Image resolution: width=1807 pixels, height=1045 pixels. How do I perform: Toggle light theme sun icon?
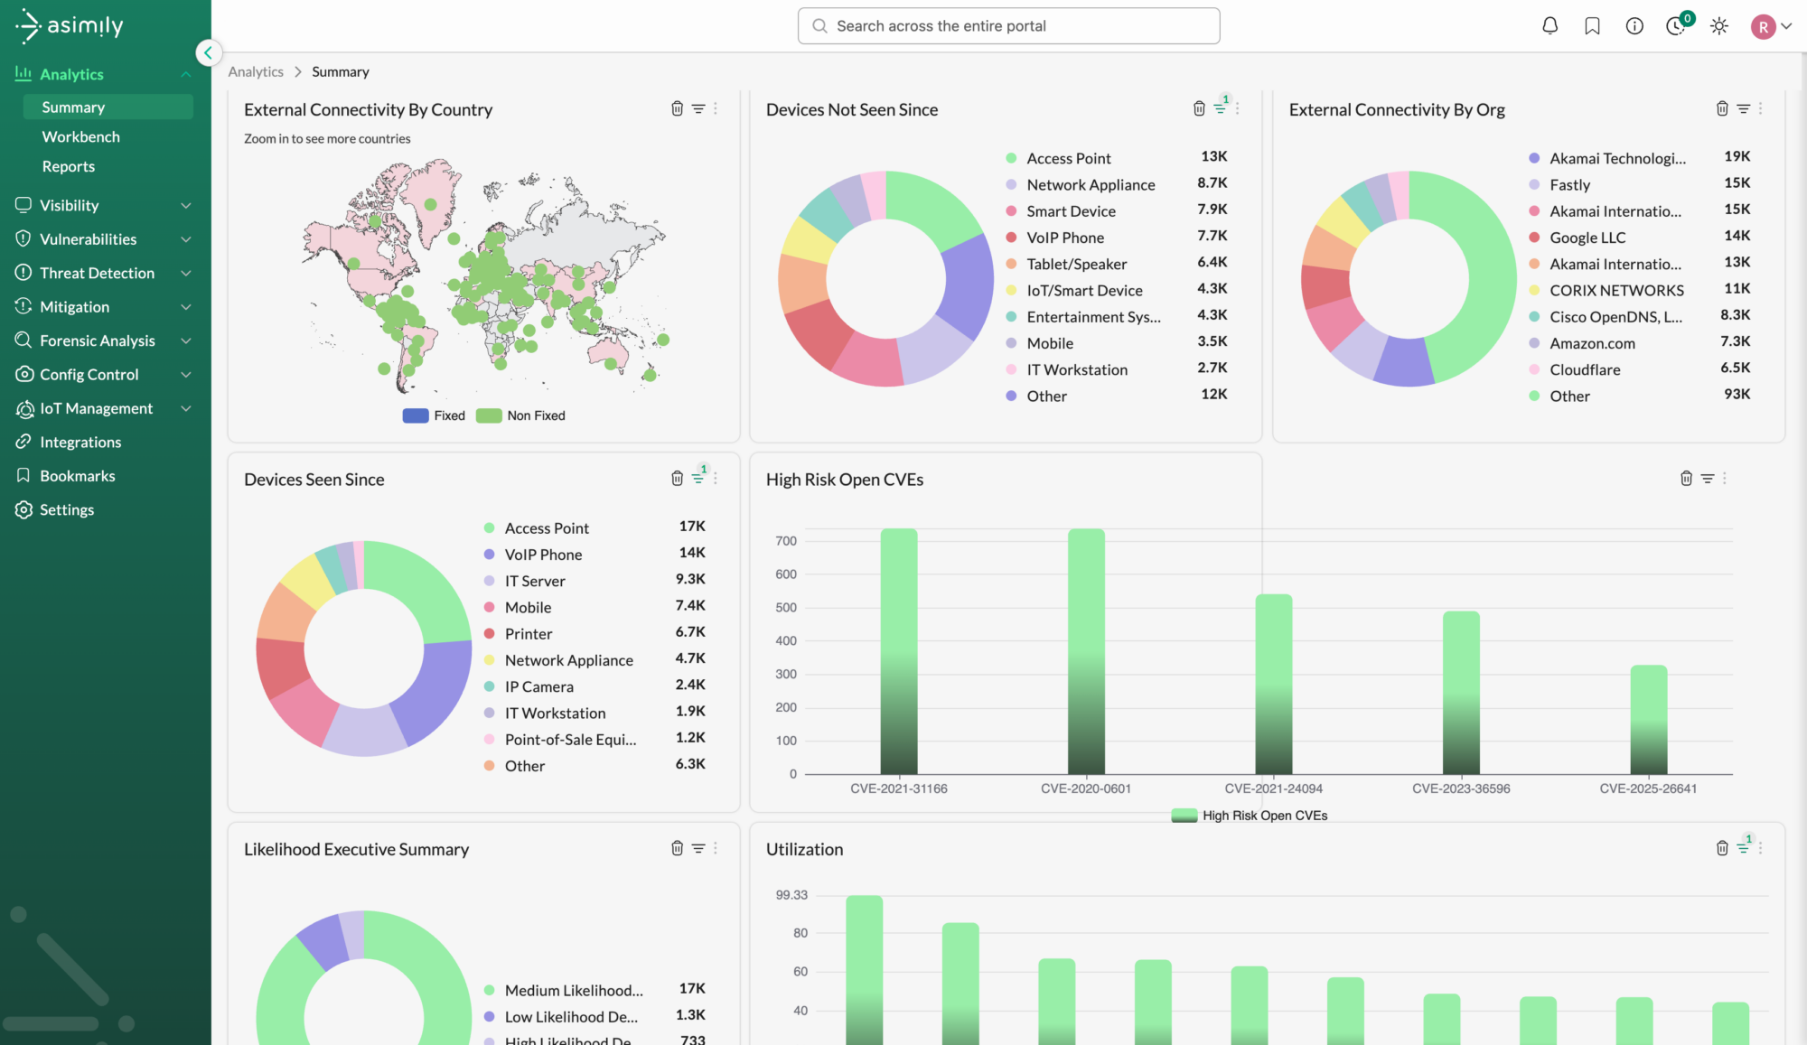(x=1719, y=26)
